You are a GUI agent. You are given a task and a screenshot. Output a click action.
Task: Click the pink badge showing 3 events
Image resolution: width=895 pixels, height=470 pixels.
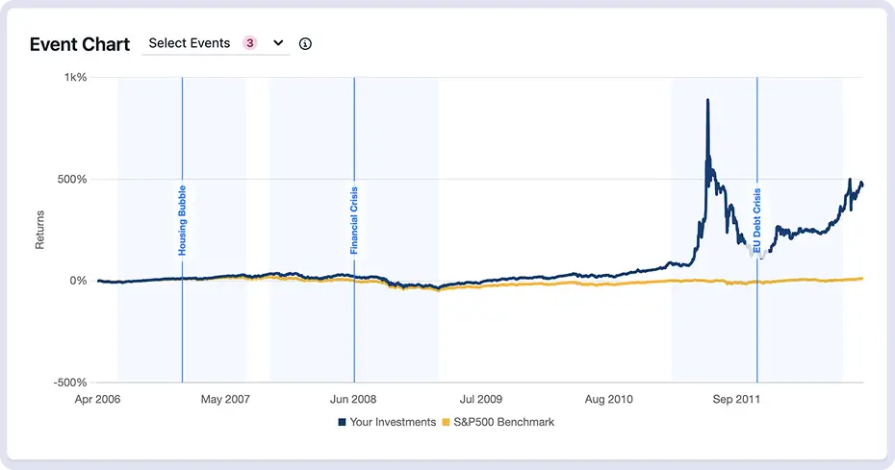tap(250, 43)
